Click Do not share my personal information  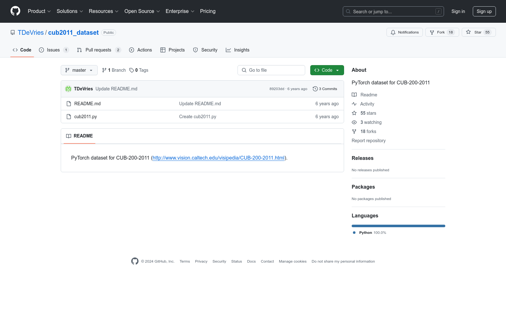pyautogui.click(x=343, y=261)
